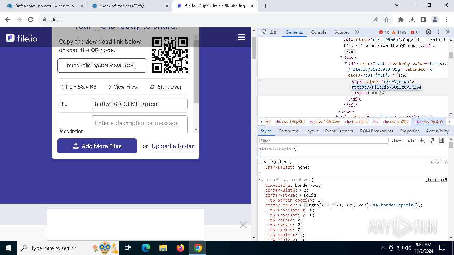Open the Accessibility tab

pyautogui.click(x=437, y=131)
